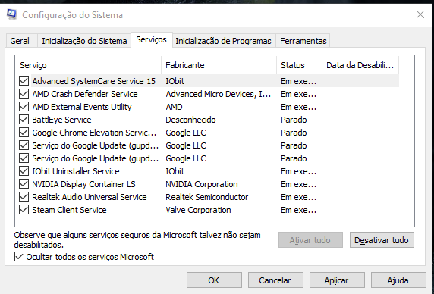Uncheck IObit Uninstaller Service
434x294 pixels.
[24, 171]
